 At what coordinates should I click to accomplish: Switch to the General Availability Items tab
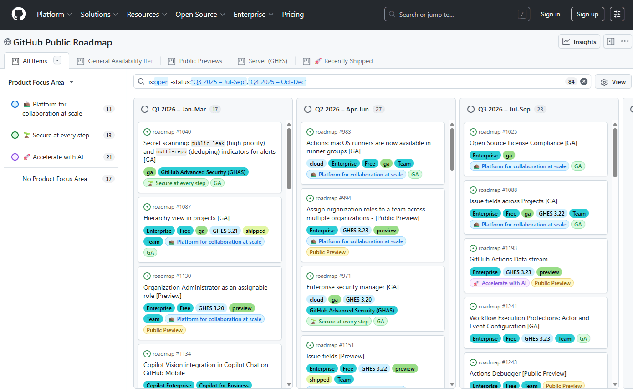(x=115, y=61)
